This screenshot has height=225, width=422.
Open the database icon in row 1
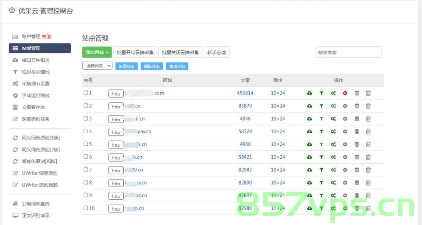tap(357, 93)
